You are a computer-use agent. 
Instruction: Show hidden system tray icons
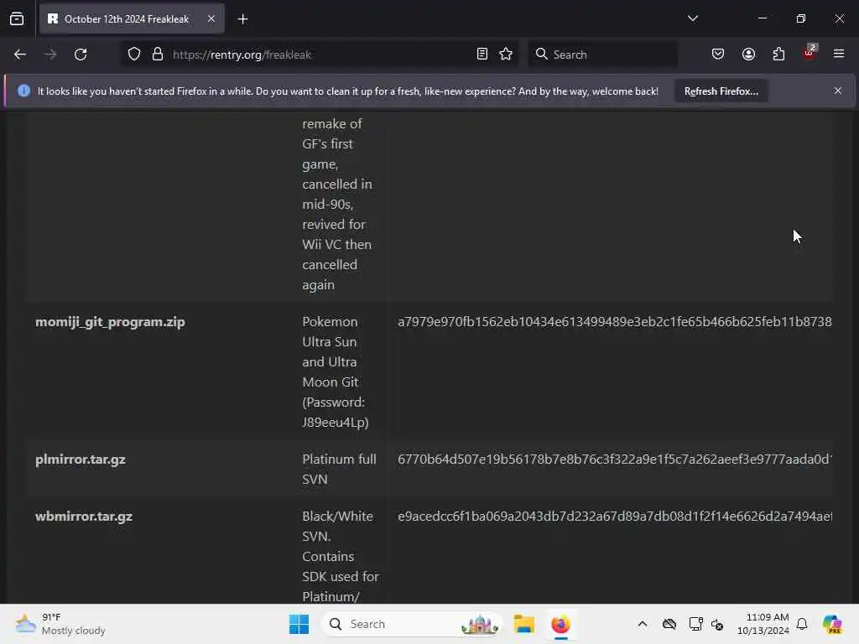pyautogui.click(x=642, y=624)
